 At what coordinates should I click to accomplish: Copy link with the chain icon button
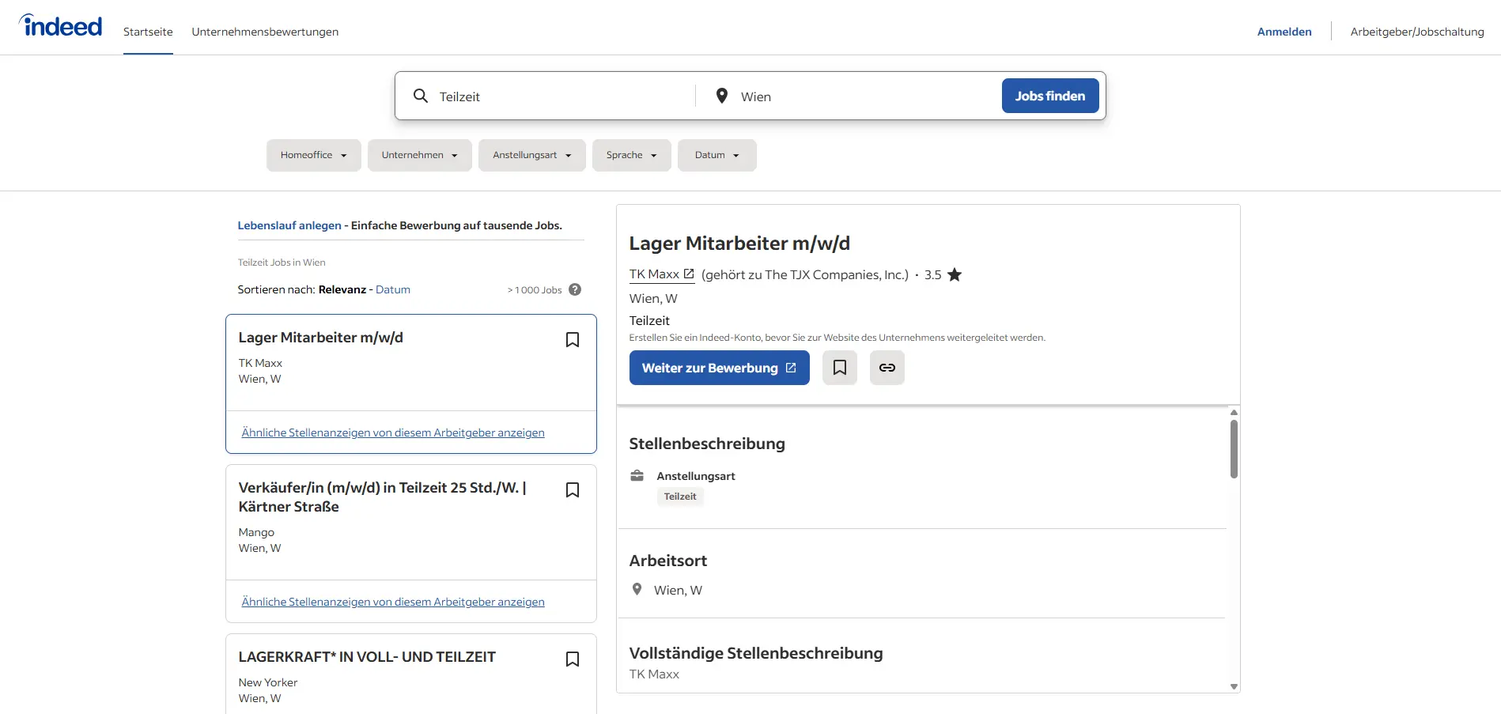(x=887, y=368)
